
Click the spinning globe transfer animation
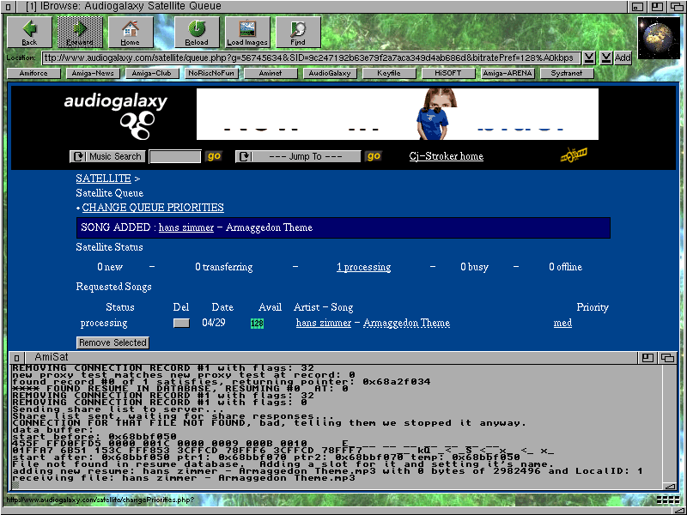tap(658, 38)
